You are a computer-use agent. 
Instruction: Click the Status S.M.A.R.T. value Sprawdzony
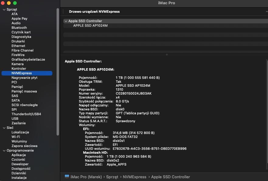point(125,121)
